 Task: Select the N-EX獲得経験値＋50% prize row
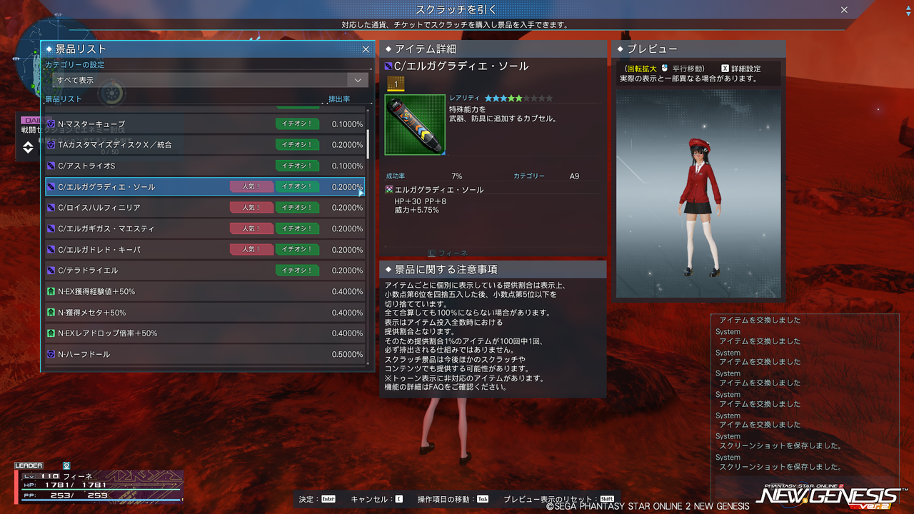[205, 291]
